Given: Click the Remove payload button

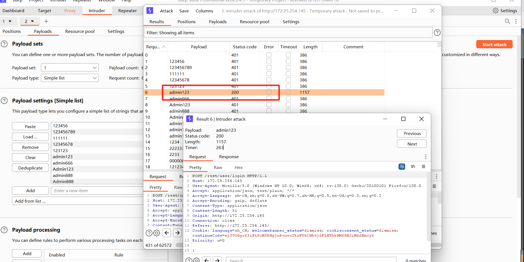Looking at the screenshot, I should [30, 147].
